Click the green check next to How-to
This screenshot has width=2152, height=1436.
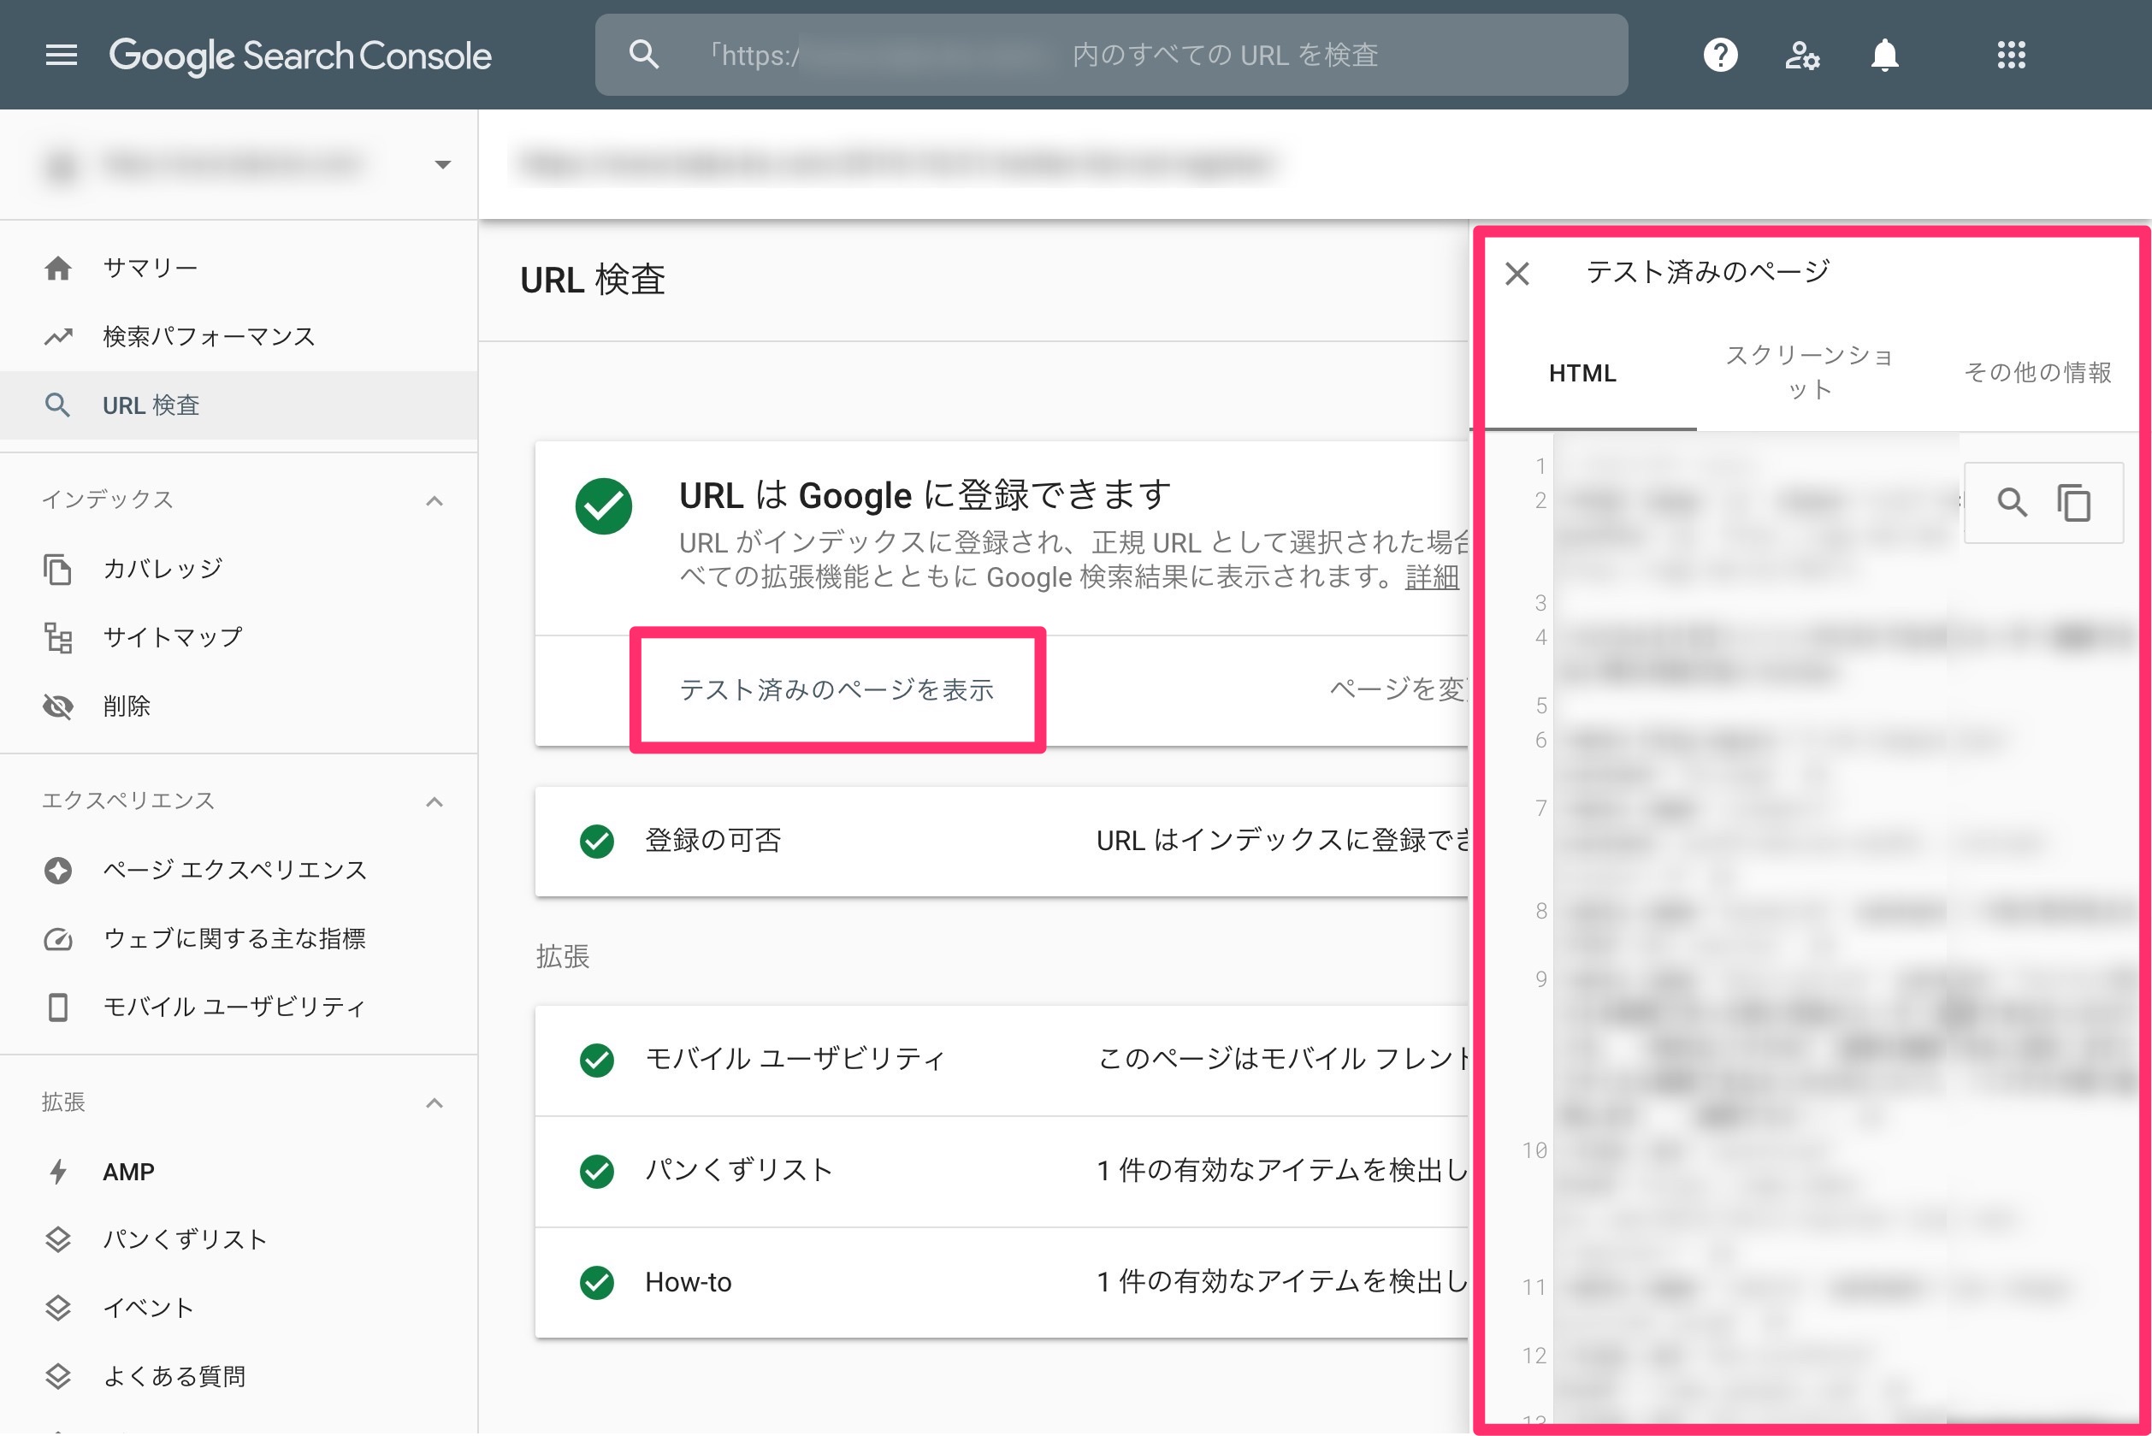tap(596, 1282)
